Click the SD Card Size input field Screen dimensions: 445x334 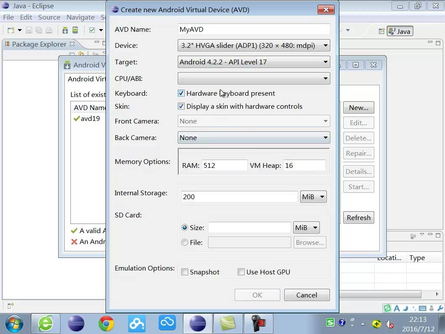click(249, 227)
